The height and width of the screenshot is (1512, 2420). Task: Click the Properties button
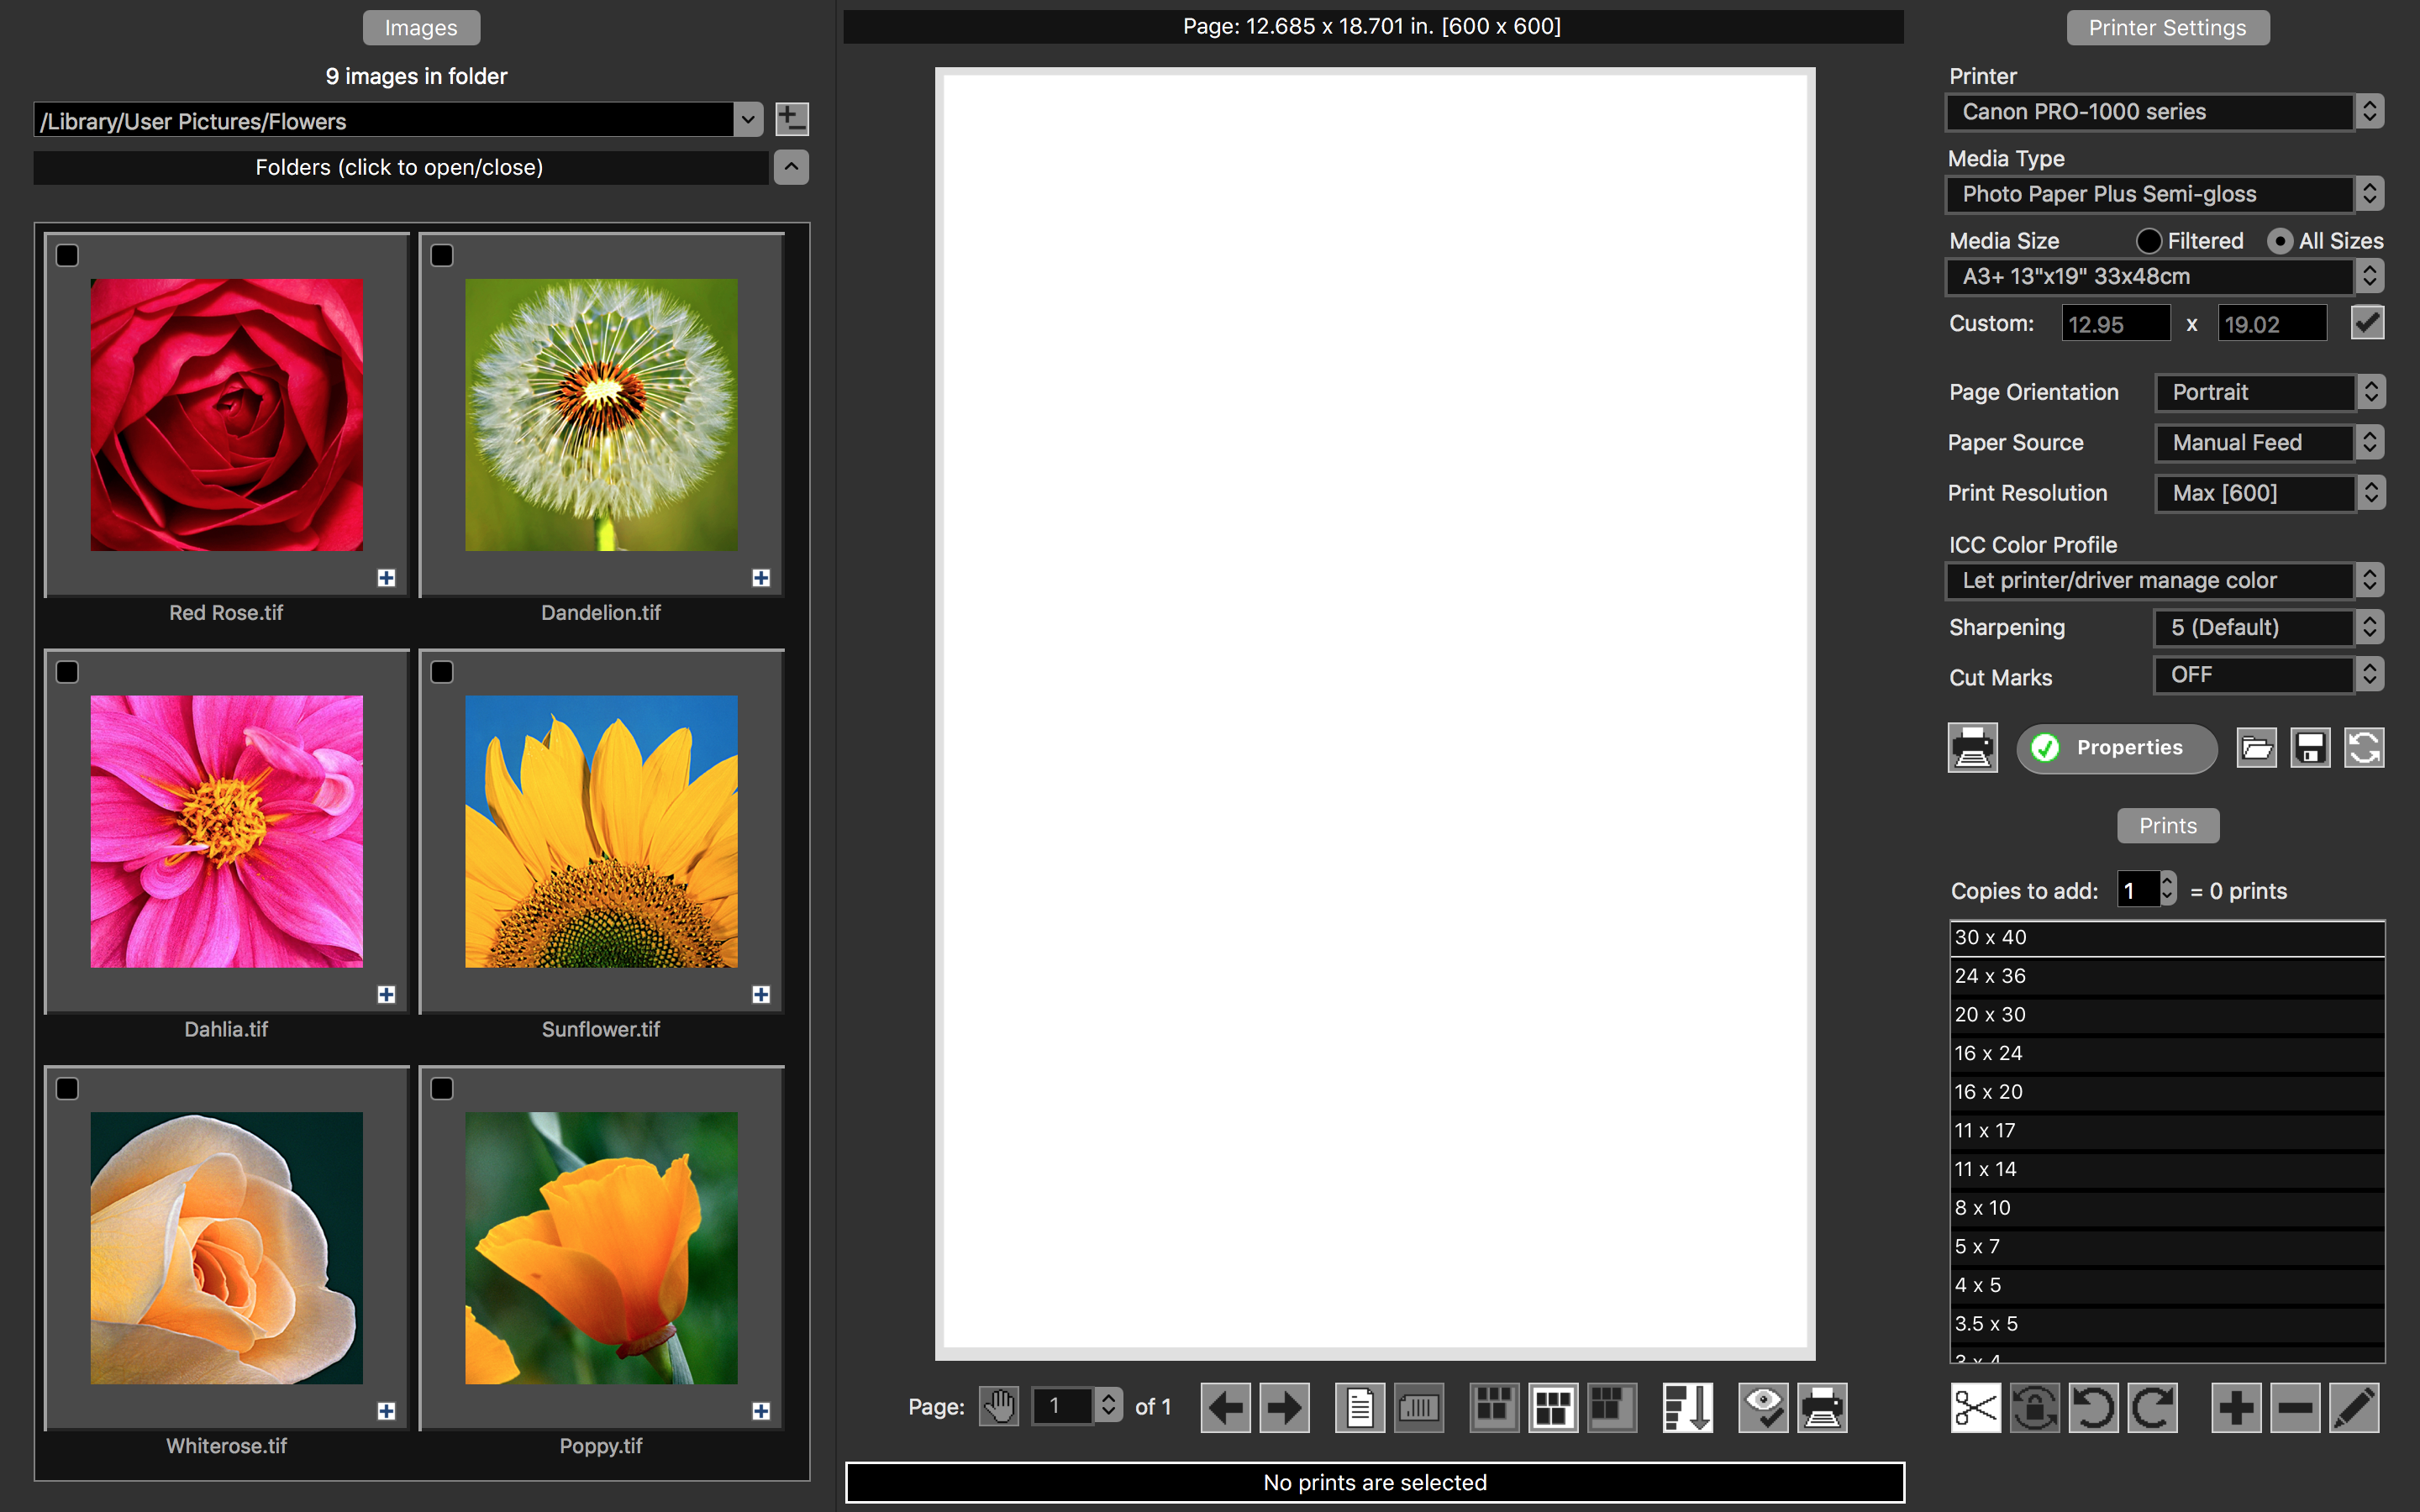2117,747
